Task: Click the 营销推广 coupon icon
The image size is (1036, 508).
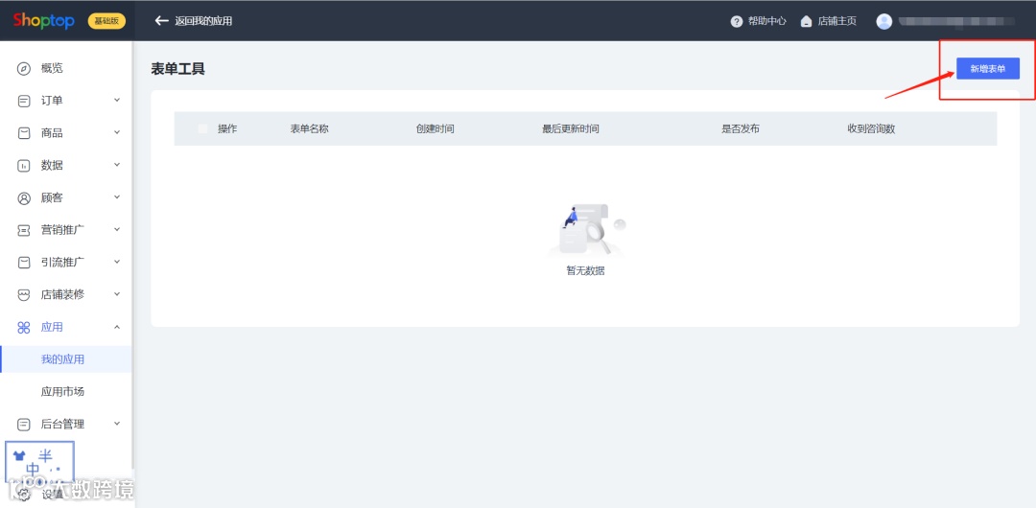Action: tap(24, 230)
